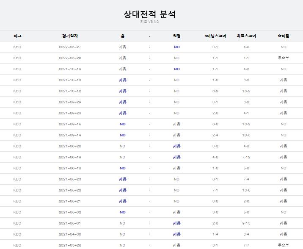Click the 4-inning score 0:0
Viewport: 303px width, 249px height.
[x=215, y=201]
